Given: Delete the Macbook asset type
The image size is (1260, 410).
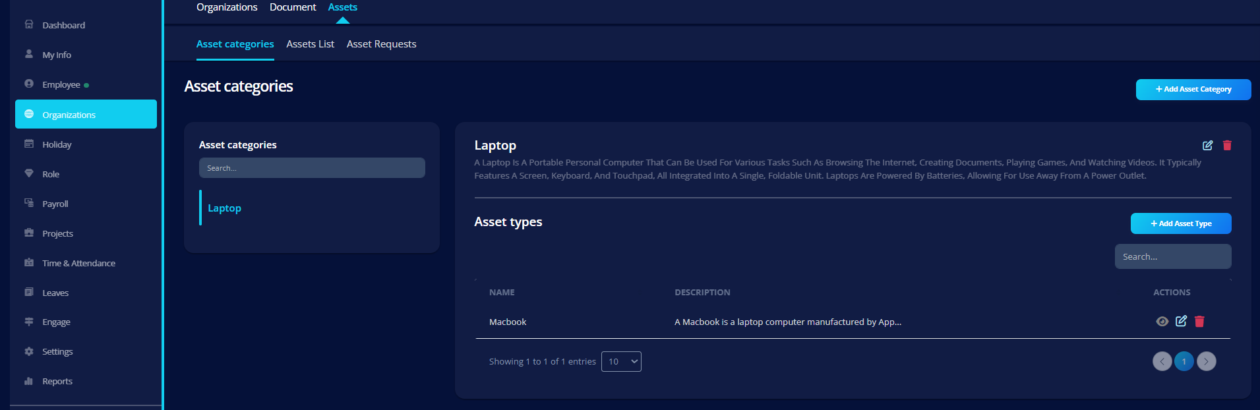Looking at the screenshot, I should pyautogui.click(x=1199, y=321).
